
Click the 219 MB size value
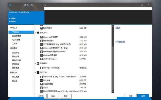click(x=83, y=77)
